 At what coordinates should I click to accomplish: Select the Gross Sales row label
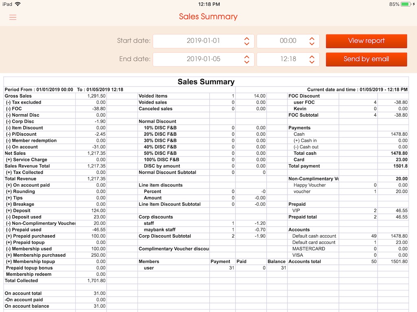[x=18, y=96]
